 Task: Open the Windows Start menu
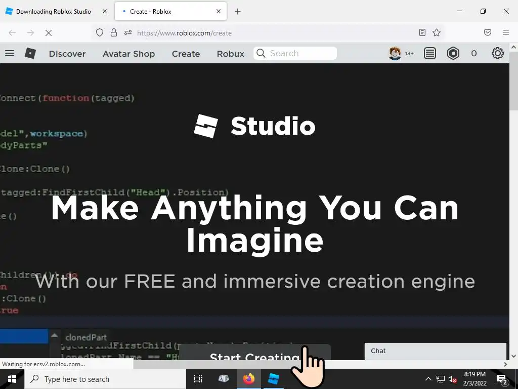coord(12,379)
